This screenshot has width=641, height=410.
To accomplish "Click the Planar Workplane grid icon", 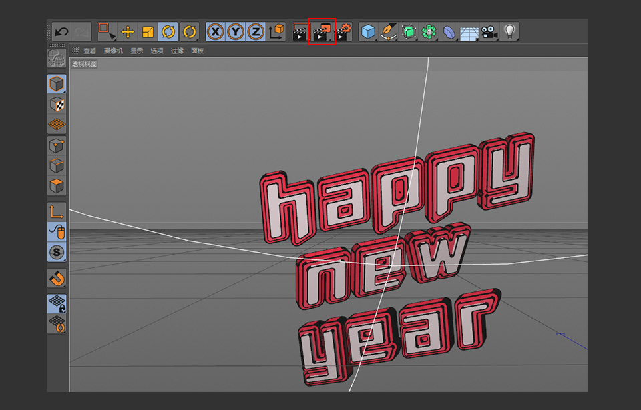I will [57, 324].
